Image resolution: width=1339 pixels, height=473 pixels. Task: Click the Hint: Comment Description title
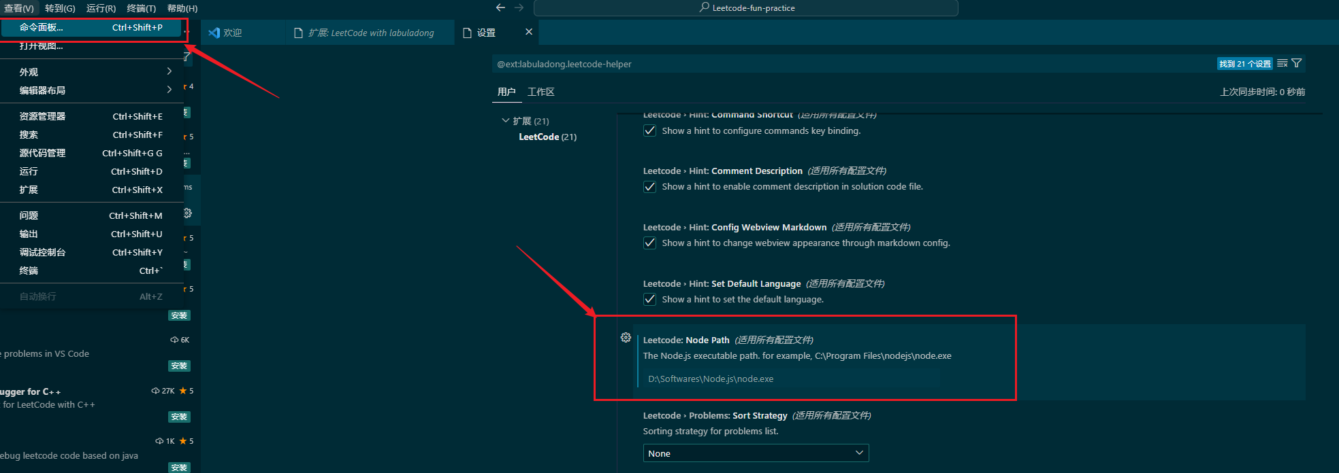point(723,171)
